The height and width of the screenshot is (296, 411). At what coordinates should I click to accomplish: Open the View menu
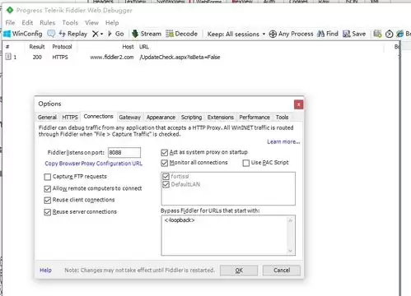(91, 22)
